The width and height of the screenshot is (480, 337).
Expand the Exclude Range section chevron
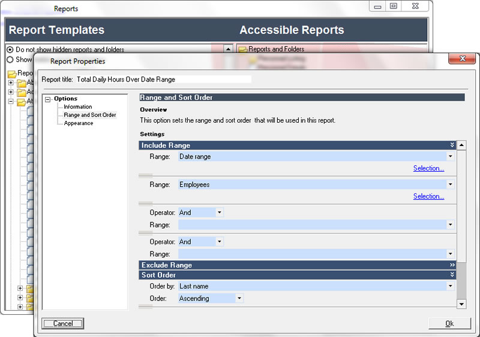[452, 265]
